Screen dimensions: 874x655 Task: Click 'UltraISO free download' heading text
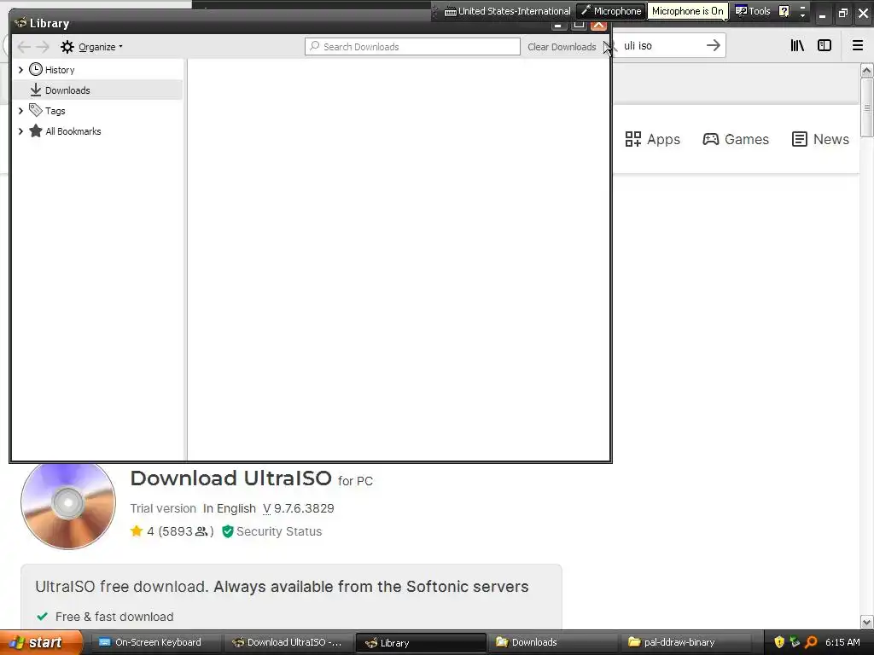(282, 587)
